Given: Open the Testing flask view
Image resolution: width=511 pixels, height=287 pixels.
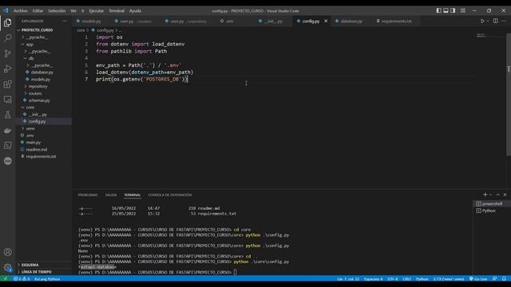Looking at the screenshot, I should tap(7, 115).
